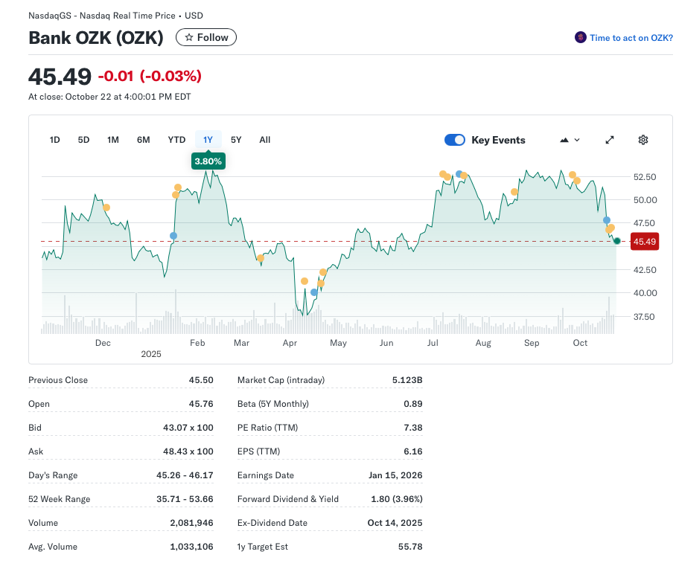Open chart settings gear icon
This screenshot has height=566, width=676.
(x=643, y=140)
